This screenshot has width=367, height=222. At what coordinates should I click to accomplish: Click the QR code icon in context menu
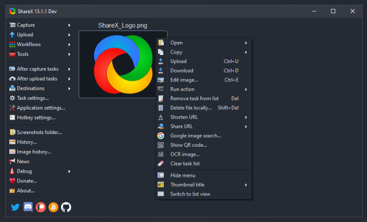161,145
